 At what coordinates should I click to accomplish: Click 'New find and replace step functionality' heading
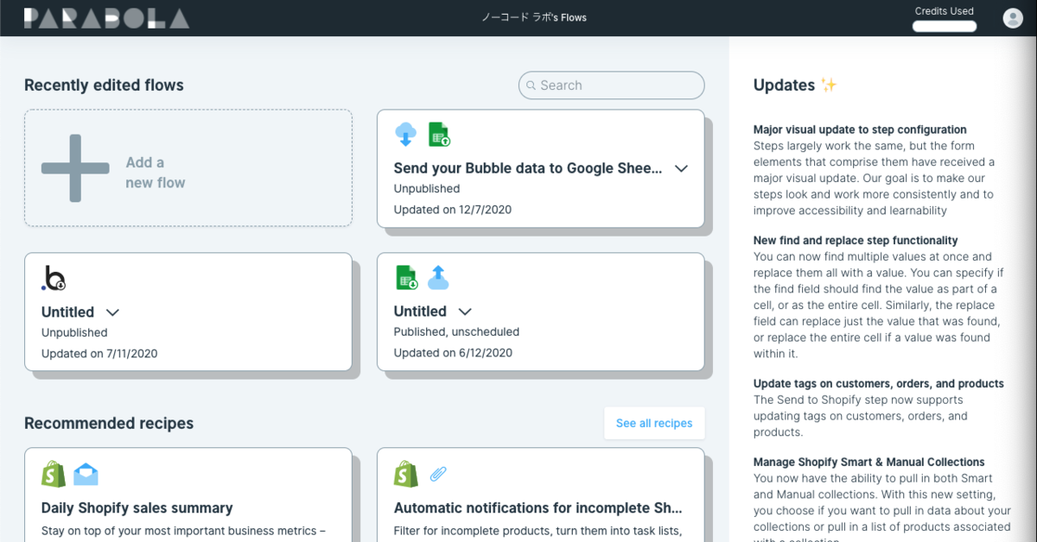pyautogui.click(x=856, y=241)
